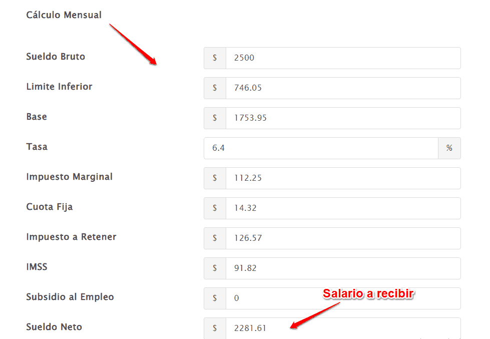Screen dimensions: 490x339
Task: Click the Tasa input field showing 6.4
Action: pos(321,148)
